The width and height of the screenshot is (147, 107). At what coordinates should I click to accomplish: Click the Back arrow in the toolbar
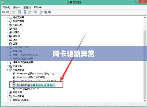(x=3, y=12)
